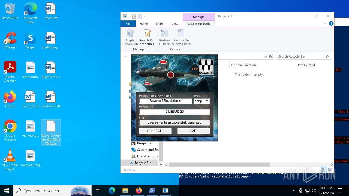Open the volume control in the tray

(314, 191)
